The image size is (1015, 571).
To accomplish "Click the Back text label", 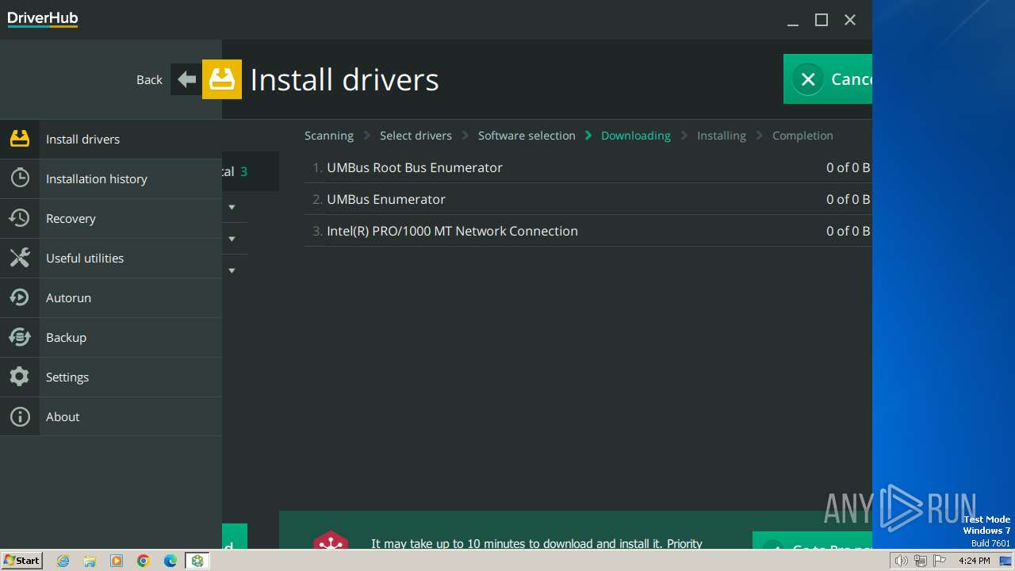I will click(x=149, y=79).
